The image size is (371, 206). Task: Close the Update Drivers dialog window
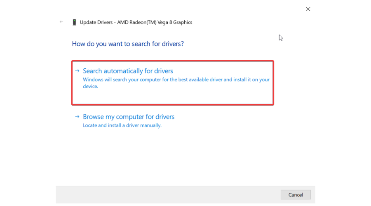point(308,9)
